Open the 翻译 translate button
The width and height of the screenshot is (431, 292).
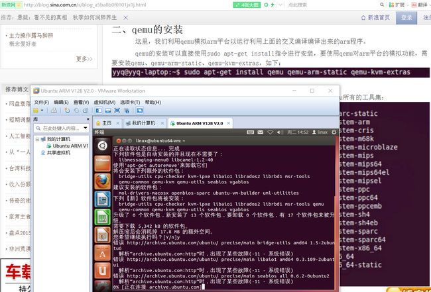coord(420,5)
